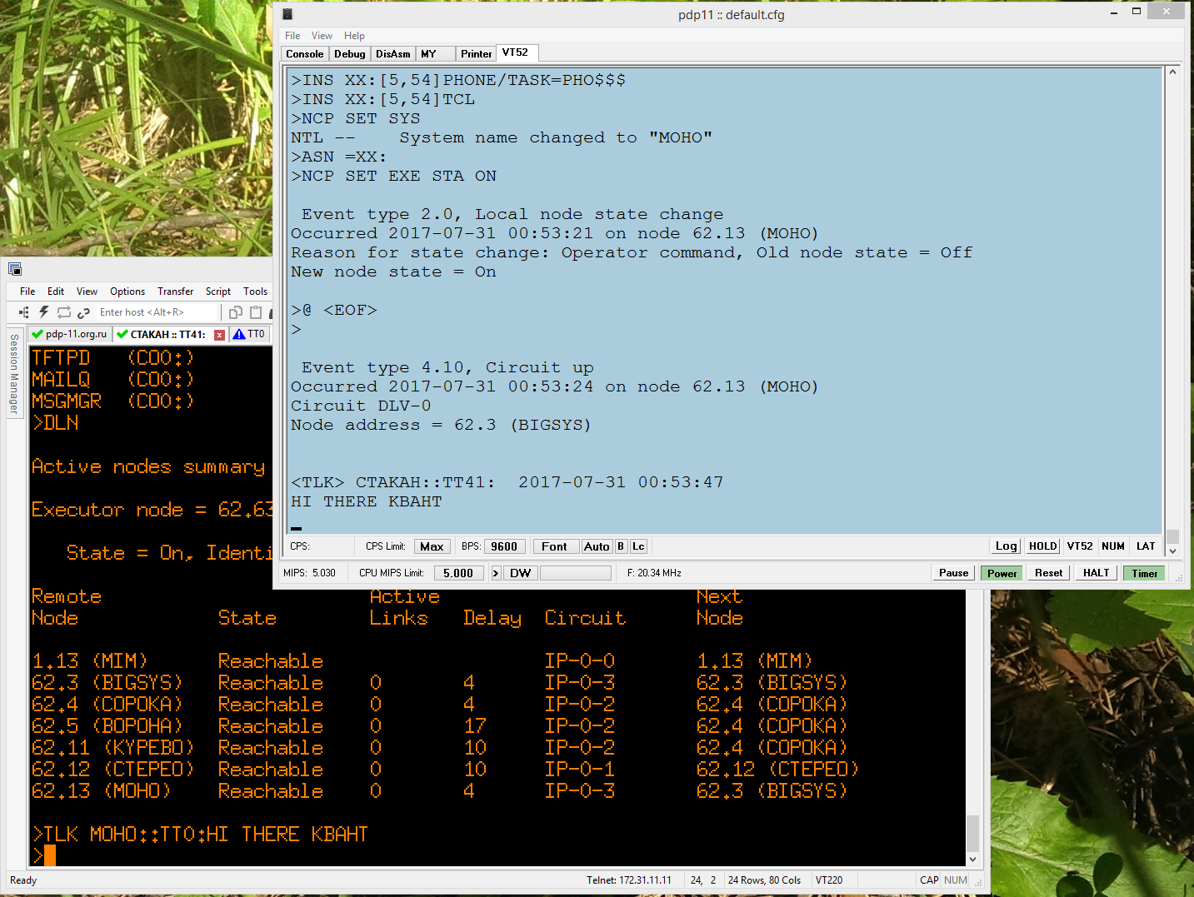This screenshot has height=897, width=1194.
Task: Click the SecureCRT window title icon
Action: 15,269
